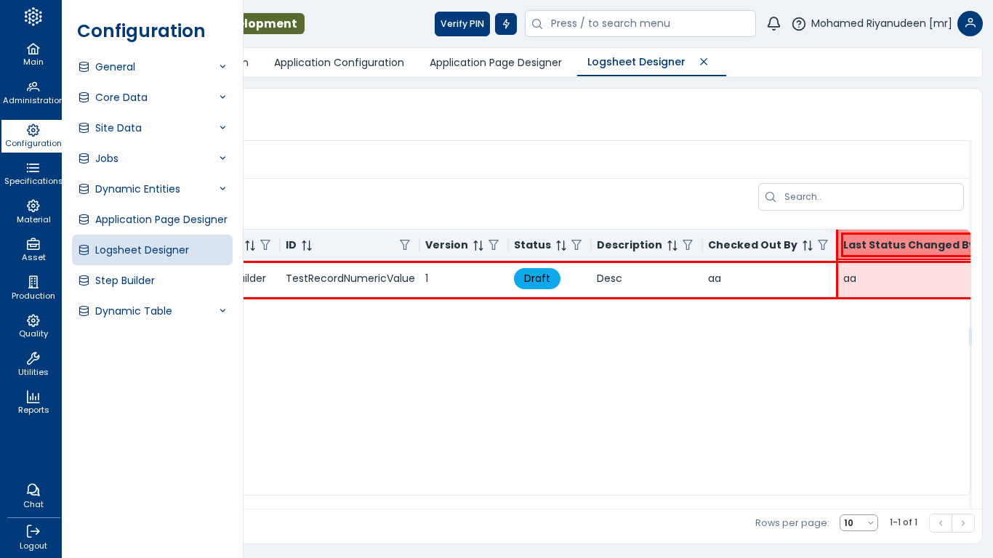
Task: Open Utilities wrench icon in sidebar
Action: (33, 363)
